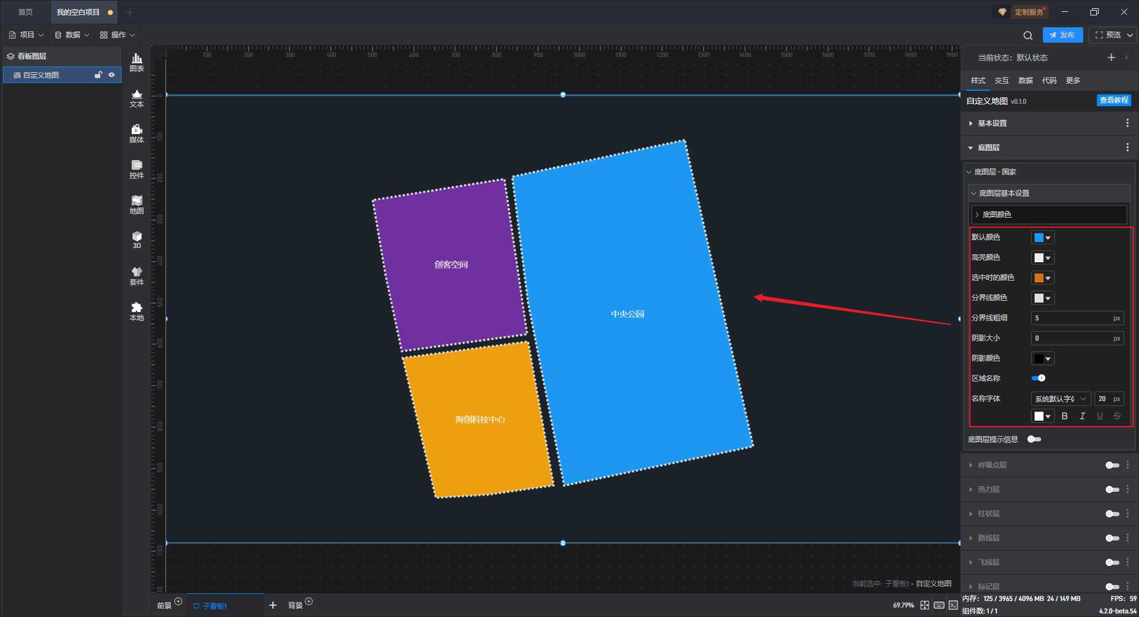Hide the 自定义地图 layer with the eye icon
This screenshot has width=1139, height=617.
(112, 75)
